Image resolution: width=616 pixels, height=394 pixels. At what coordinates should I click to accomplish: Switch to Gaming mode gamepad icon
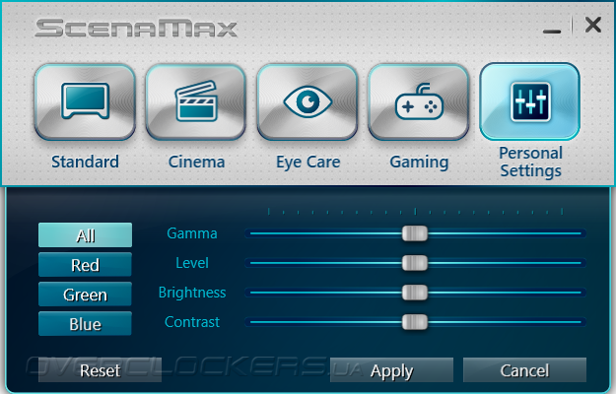[x=419, y=102]
